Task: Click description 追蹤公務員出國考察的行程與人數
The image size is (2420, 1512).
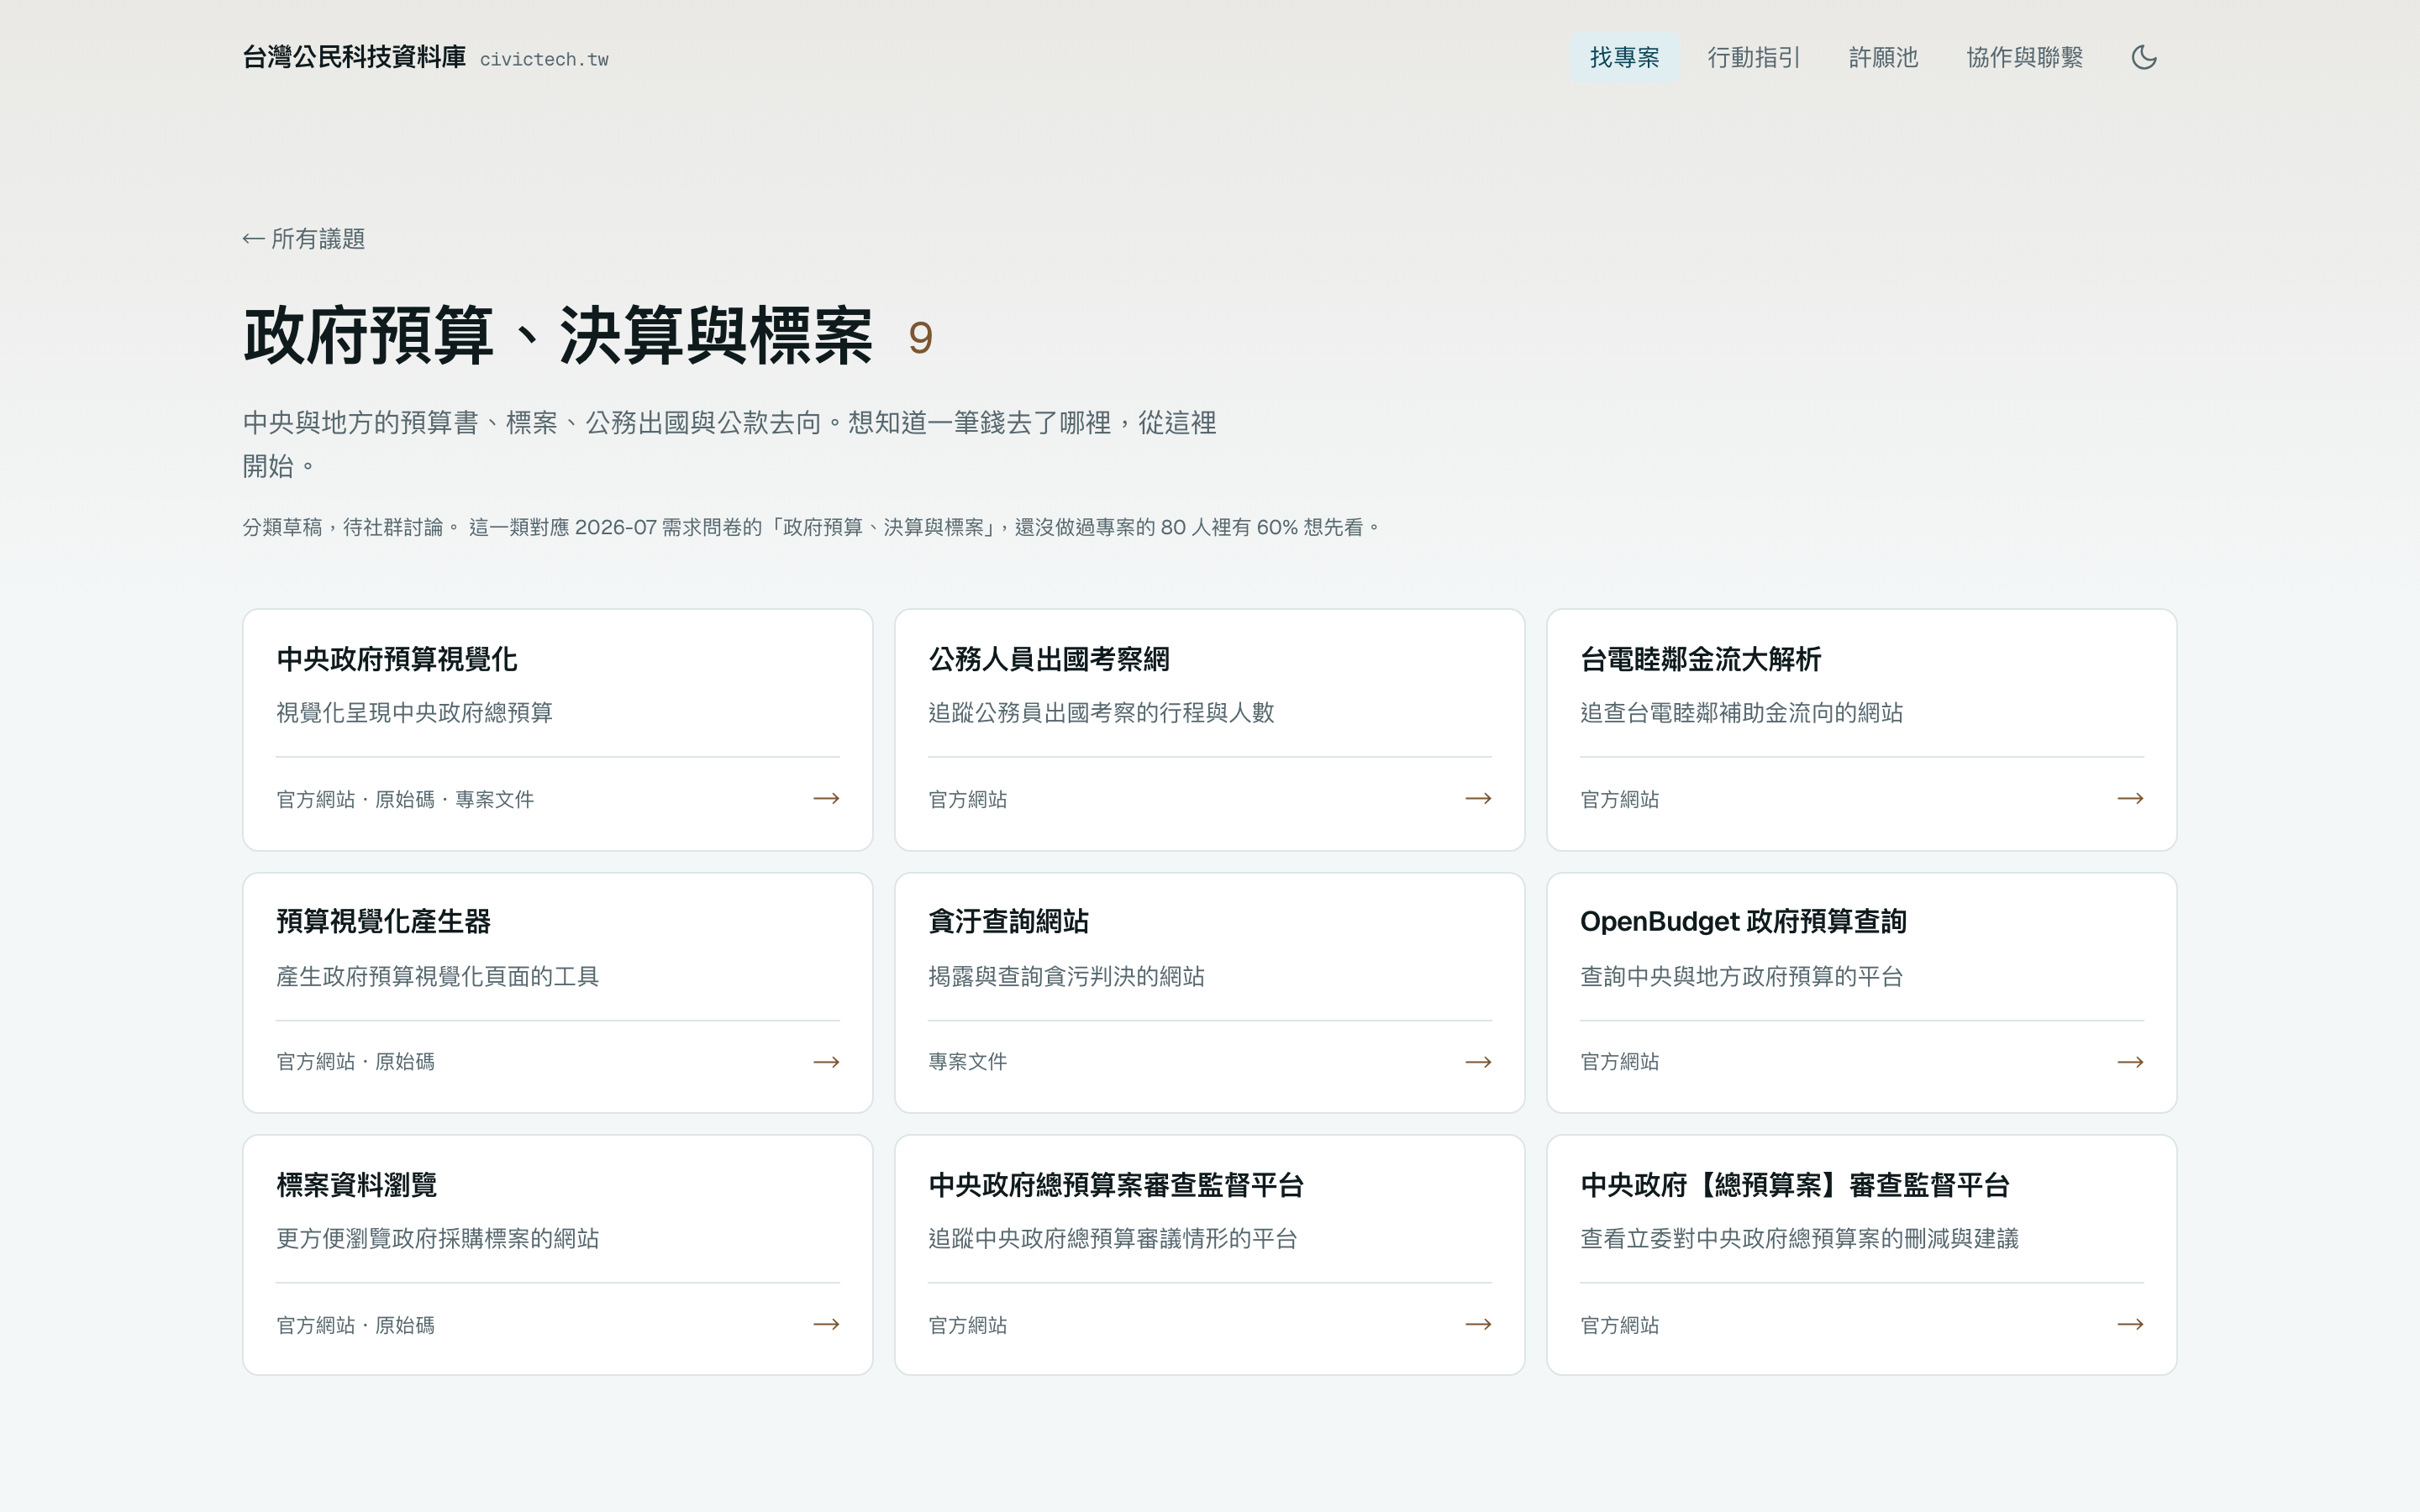Action: [1101, 713]
